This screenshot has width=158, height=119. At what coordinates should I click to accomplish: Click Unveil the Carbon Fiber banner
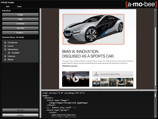(113, 74)
